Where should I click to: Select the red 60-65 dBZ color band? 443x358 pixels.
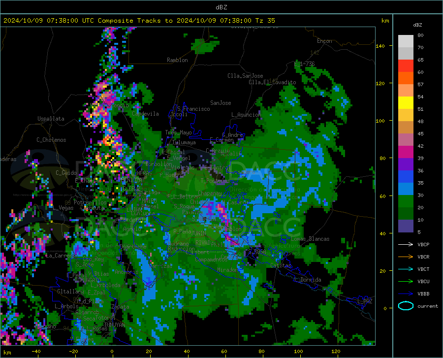point(406,66)
